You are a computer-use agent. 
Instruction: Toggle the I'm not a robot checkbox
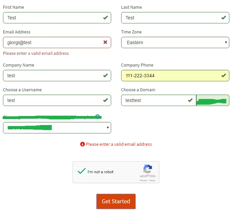(x=81, y=171)
